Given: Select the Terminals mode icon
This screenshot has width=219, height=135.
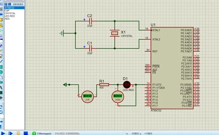Looking at the screenshot, I should click(1, 25).
